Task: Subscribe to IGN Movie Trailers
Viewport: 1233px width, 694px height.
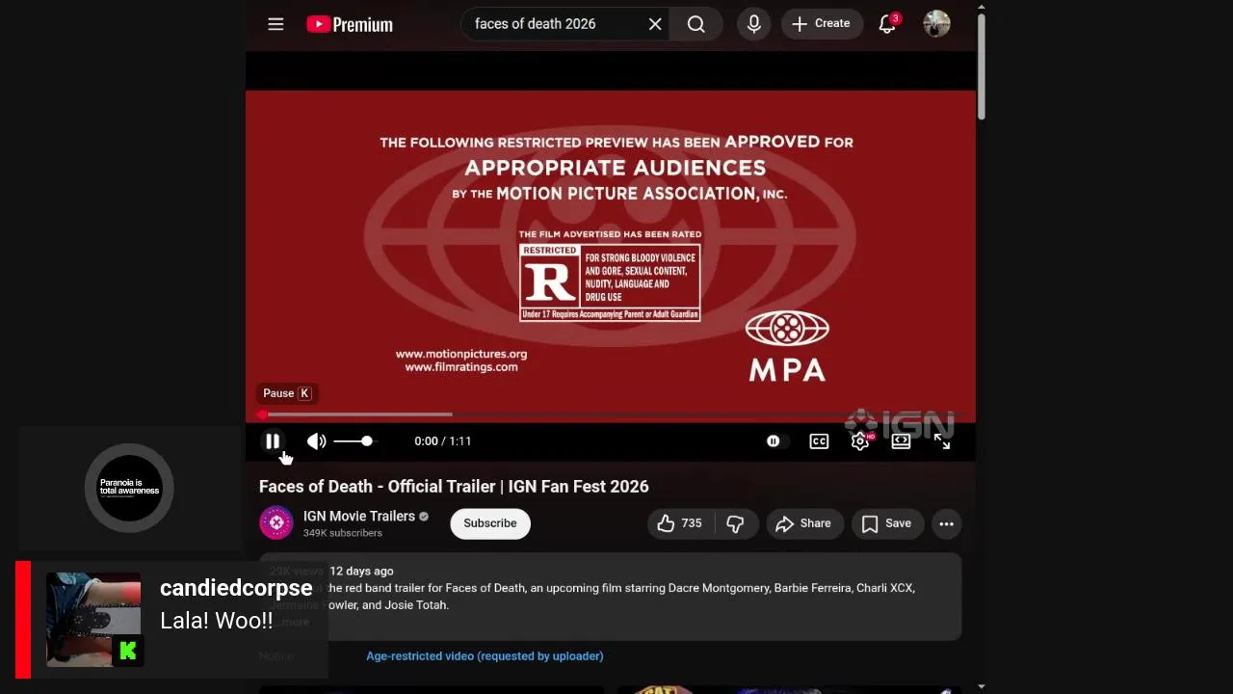Action: 490,523
